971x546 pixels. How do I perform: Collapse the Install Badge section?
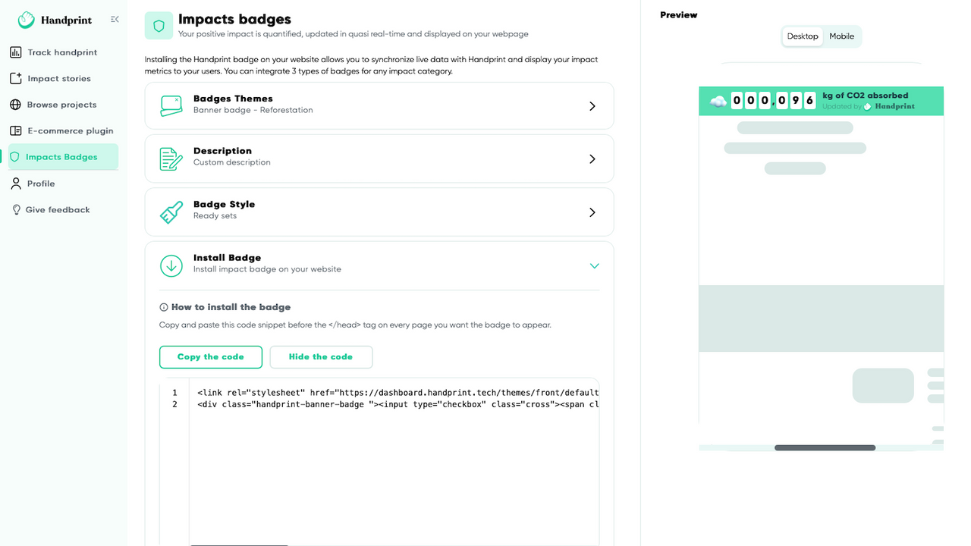point(594,265)
